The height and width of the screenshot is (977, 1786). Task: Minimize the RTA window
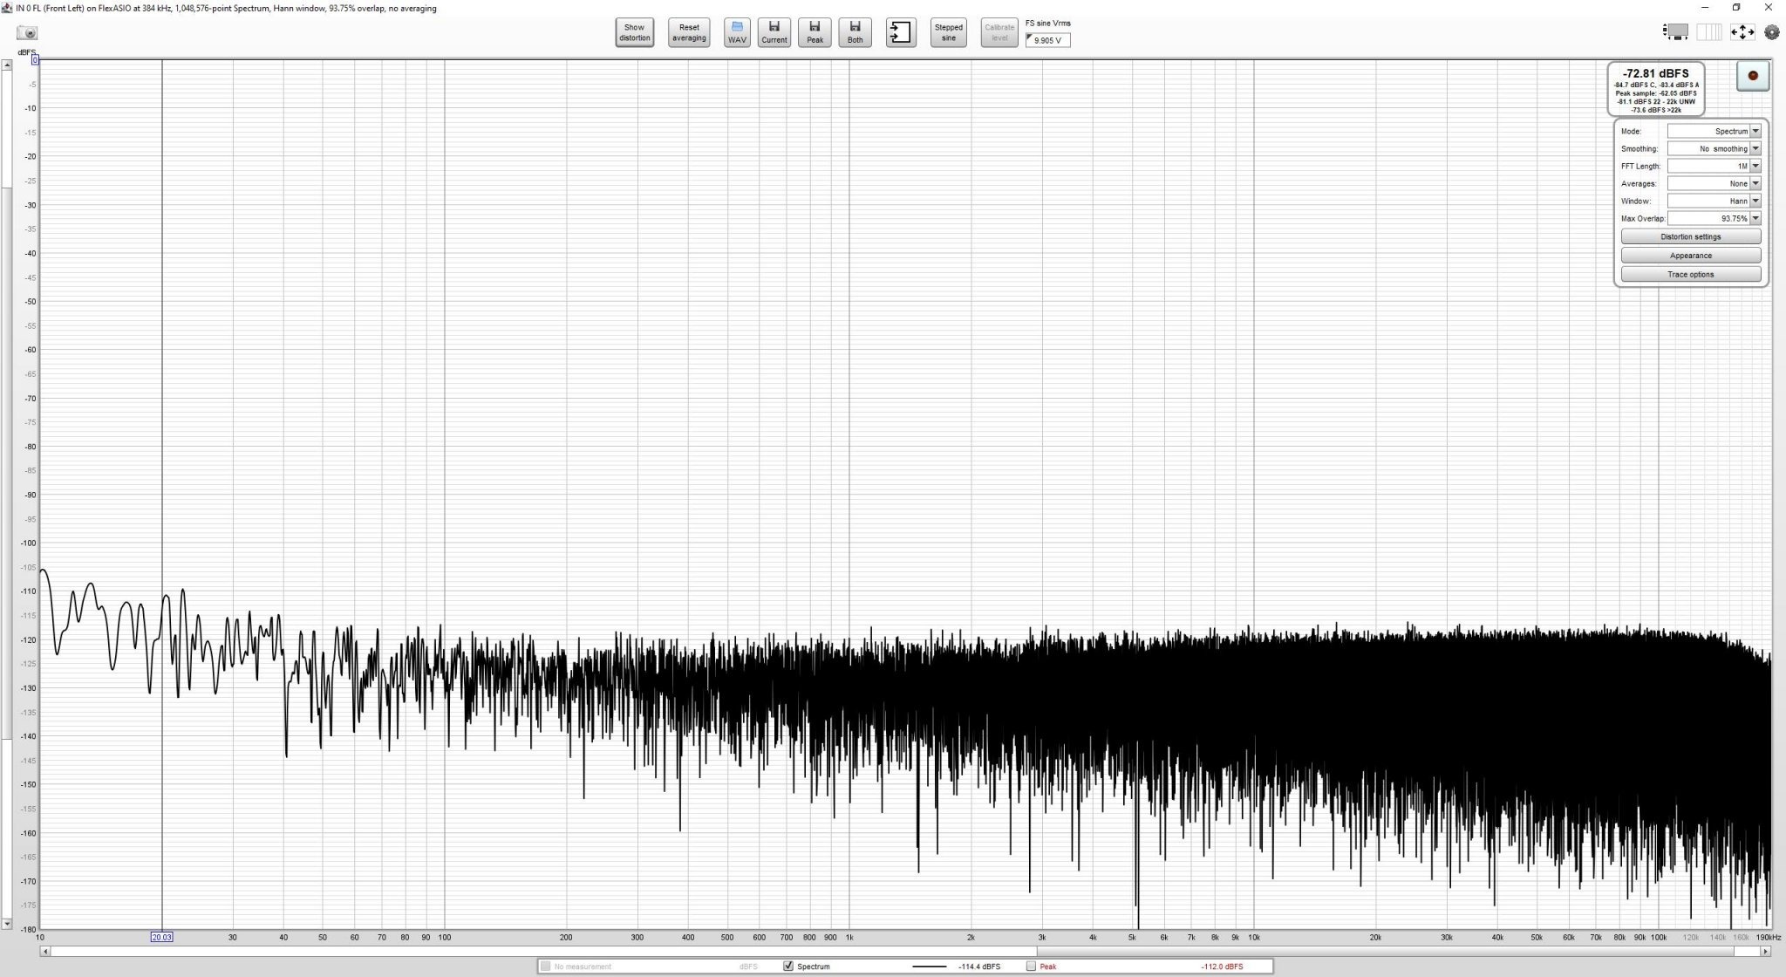(1705, 8)
